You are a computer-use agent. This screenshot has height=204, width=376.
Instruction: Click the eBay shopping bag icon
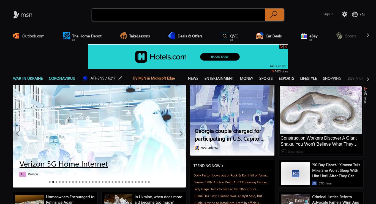click(x=304, y=36)
